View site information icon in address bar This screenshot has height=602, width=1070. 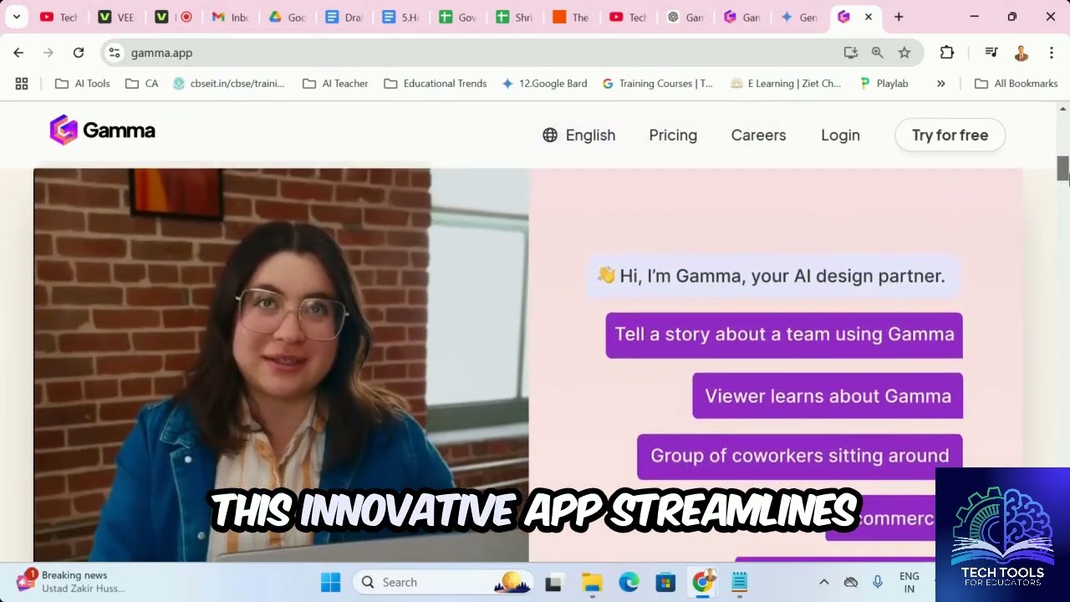point(115,53)
